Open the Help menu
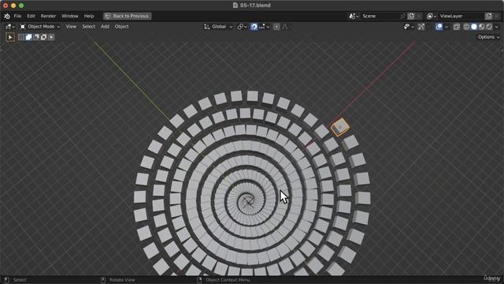This screenshot has width=504, height=284. click(89, 16)
